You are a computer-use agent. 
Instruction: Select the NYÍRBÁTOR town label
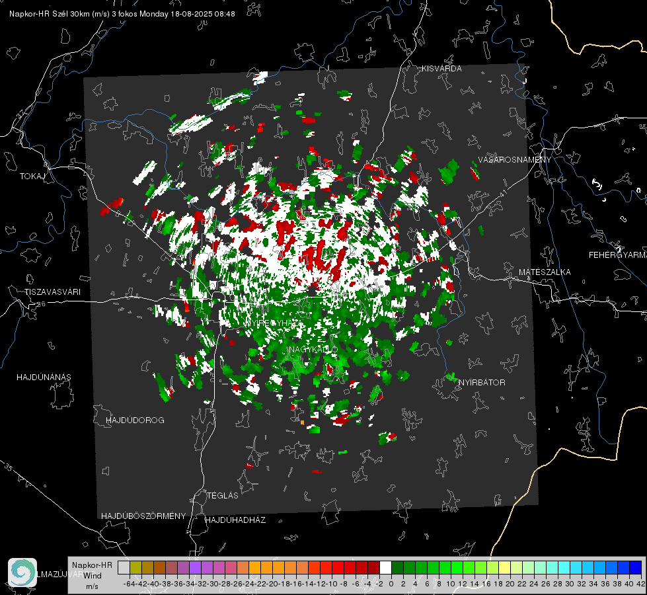point(482,383)
